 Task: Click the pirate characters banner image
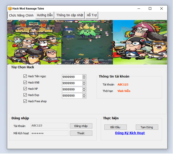(x=140, y=42)
